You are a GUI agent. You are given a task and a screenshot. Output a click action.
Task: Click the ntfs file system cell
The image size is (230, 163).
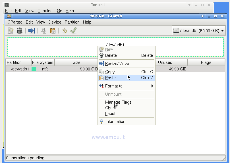click(45, 69)
